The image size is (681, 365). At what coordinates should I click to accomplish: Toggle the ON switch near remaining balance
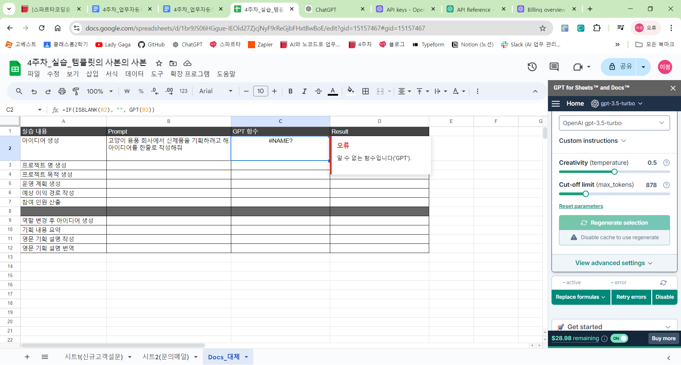(x=619, y=338)
